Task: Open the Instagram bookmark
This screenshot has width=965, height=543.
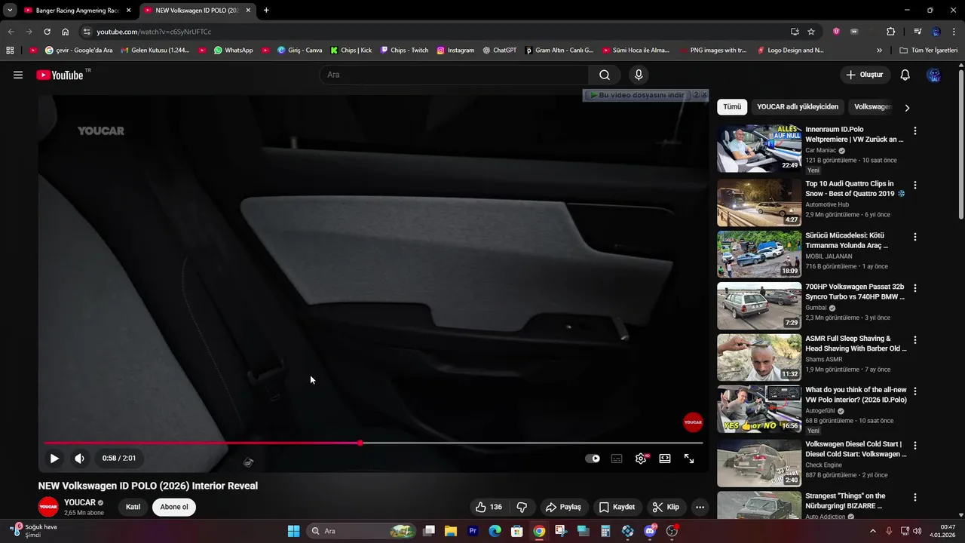Action: click(x=455, y=51)
